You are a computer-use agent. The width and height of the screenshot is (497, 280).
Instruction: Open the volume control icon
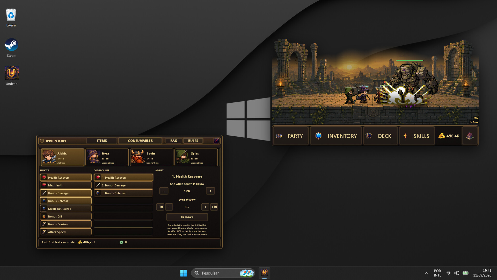click(457, 273)
